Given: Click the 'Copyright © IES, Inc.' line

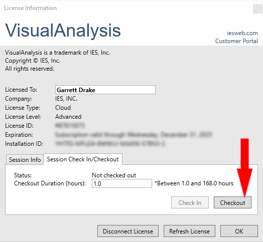Looking at the screenshot, I should click(x=33, y=61).
